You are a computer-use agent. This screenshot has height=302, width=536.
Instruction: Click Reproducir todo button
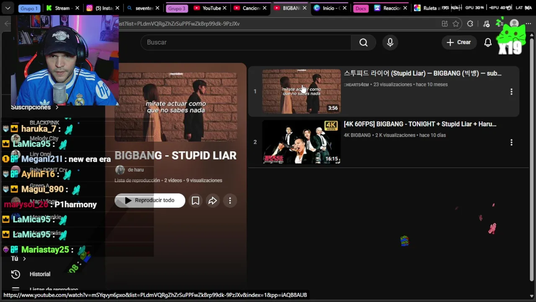pyautogui.click(x=149, y=200)
